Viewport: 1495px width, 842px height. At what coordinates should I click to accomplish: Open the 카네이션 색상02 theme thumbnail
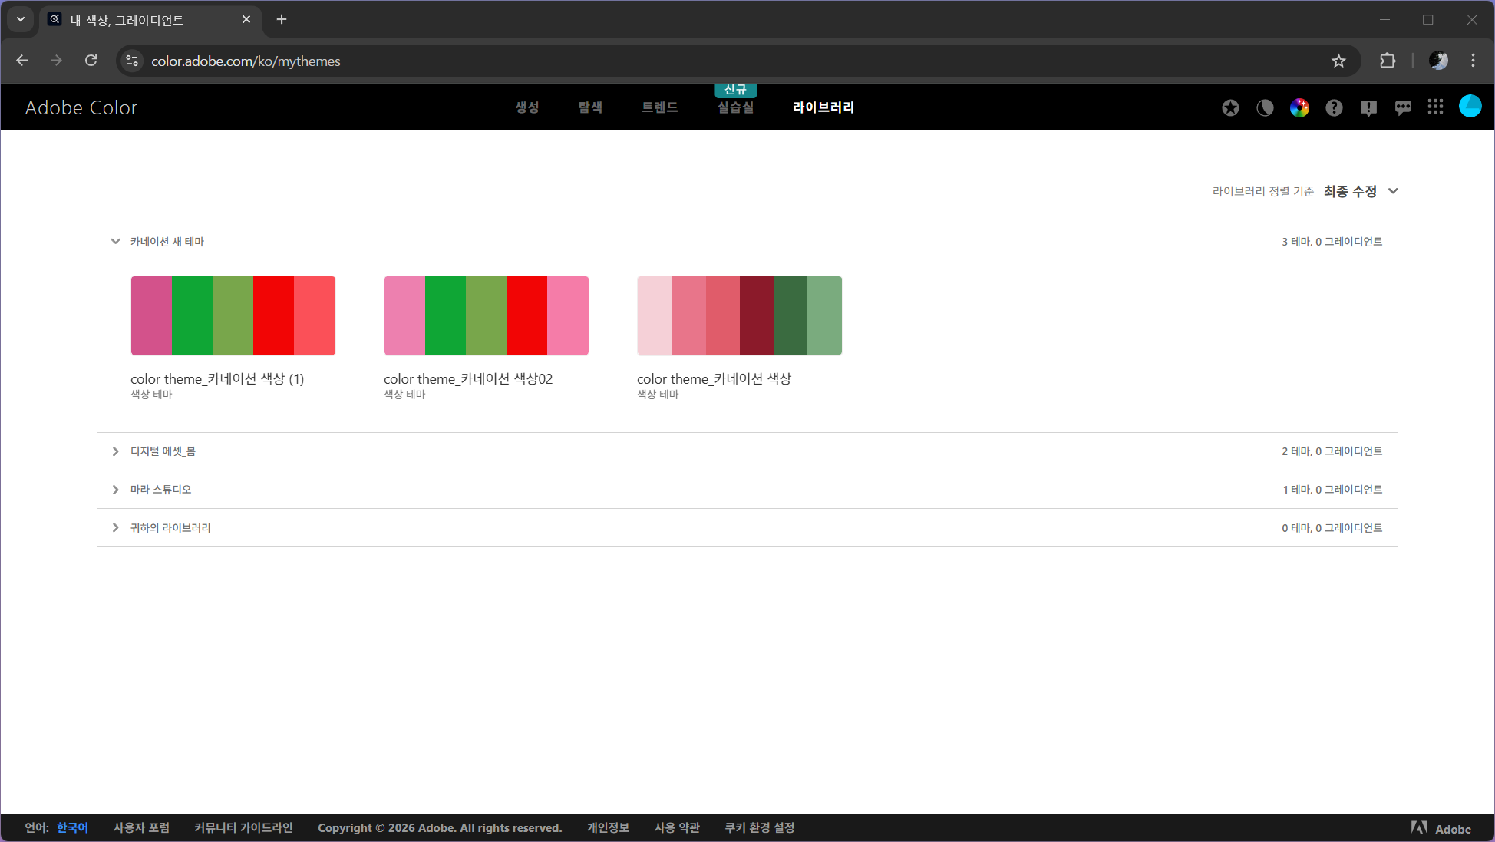point(486,315)
